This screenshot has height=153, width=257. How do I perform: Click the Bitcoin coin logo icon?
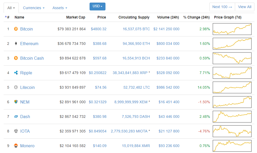tap(16, 29)
